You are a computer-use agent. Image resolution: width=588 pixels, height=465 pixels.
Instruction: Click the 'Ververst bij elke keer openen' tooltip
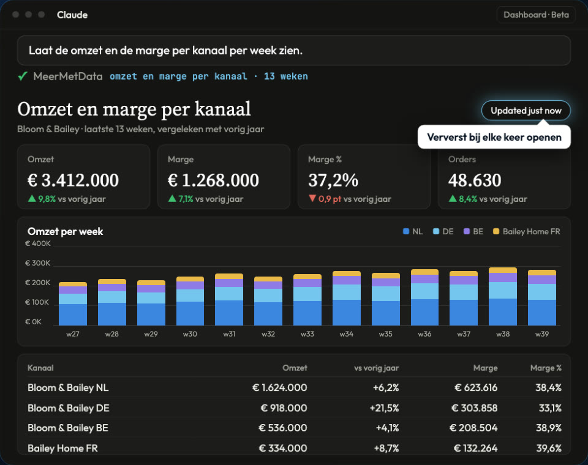pyautogui.click(x=494, y=137)
